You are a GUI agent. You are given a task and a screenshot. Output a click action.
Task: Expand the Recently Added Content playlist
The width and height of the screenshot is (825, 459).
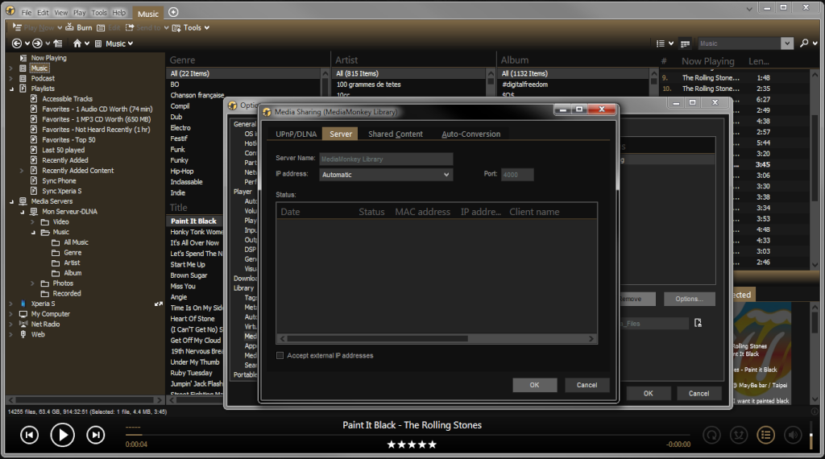(22, 171)
